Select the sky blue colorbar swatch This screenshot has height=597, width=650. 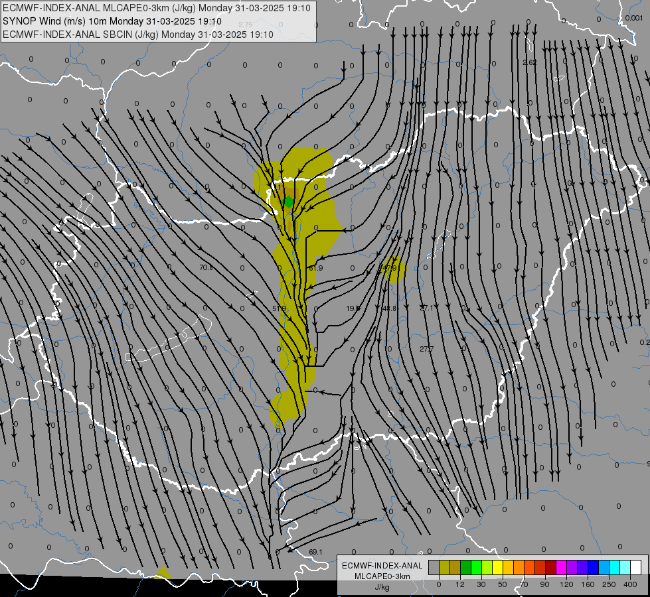pos(604,567)
